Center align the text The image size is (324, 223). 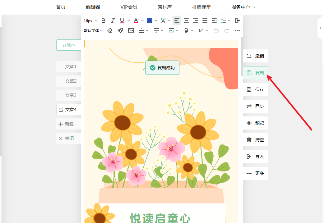186,20
